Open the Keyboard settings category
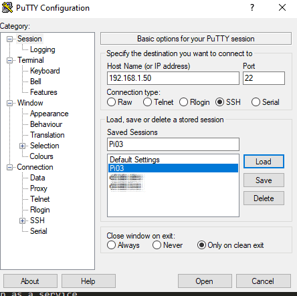Image resolution: width=297 pixels, height=296 pixels. point(45,71)
